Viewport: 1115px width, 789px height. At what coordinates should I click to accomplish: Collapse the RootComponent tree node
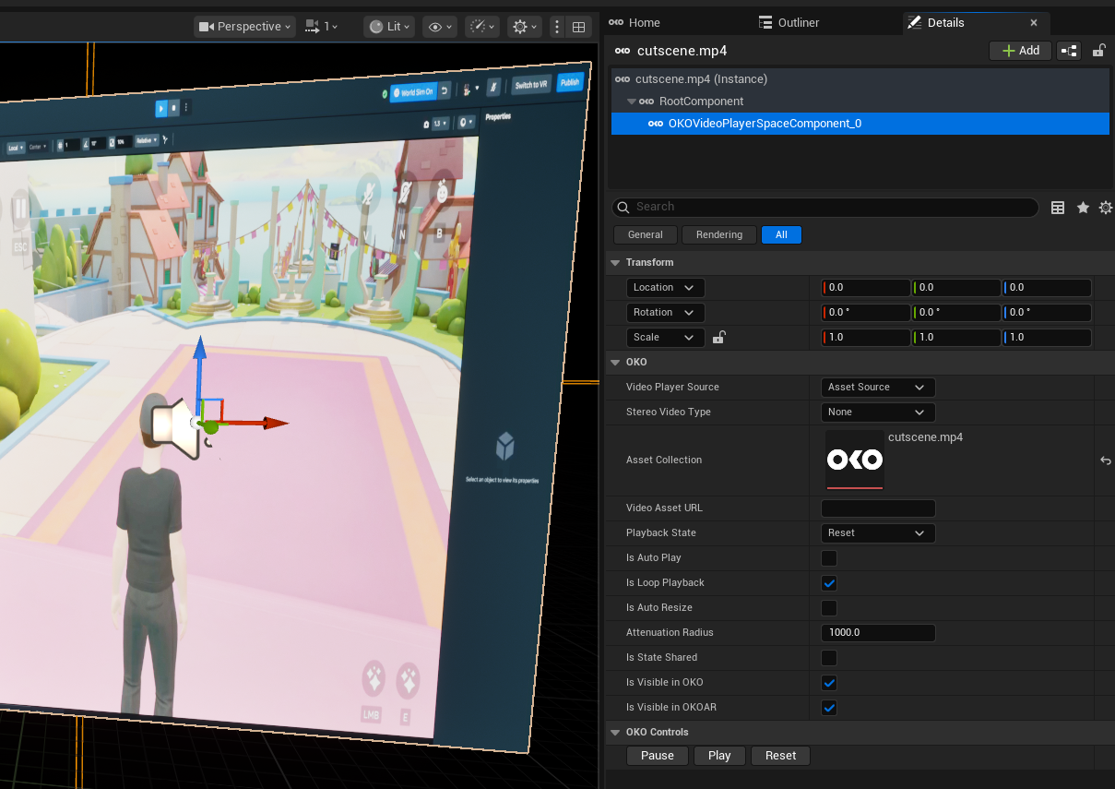632,102
